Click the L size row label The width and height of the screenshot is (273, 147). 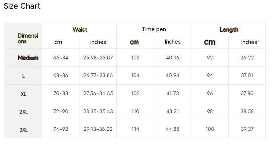[x=23, y=76]
